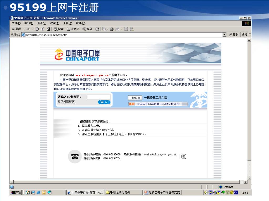Image resolution: width=269 pixels, height=201 pixels.
Task: Open the 查看(V) menu
Action: [42, 23]
